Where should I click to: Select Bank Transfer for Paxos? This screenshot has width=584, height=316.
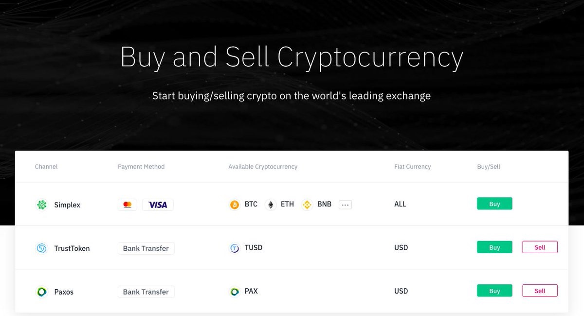coord(146,292)
